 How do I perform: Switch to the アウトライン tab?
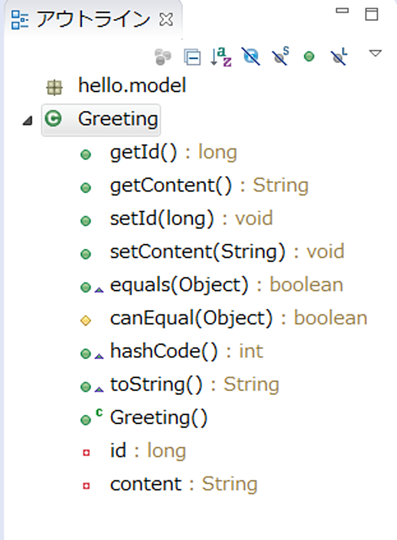(93, 19)
